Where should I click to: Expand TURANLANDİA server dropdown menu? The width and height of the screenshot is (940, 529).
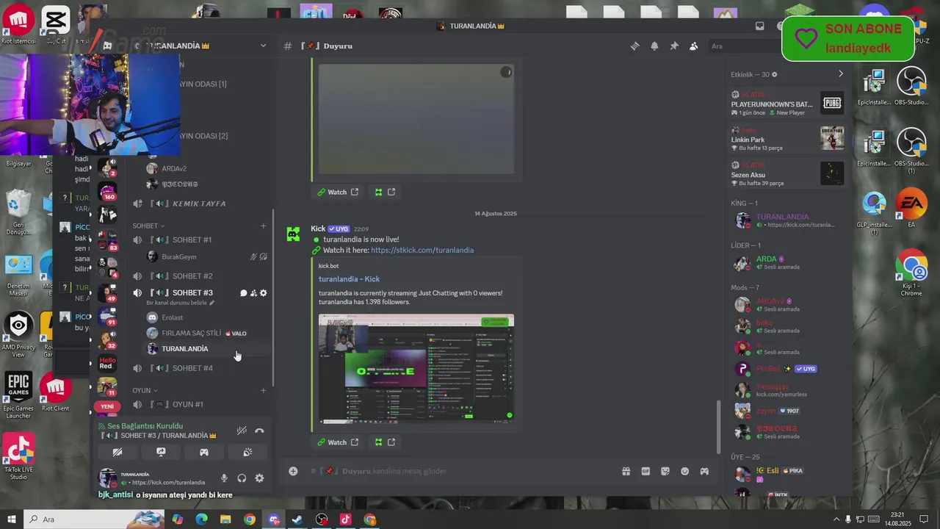pos(264,46)
